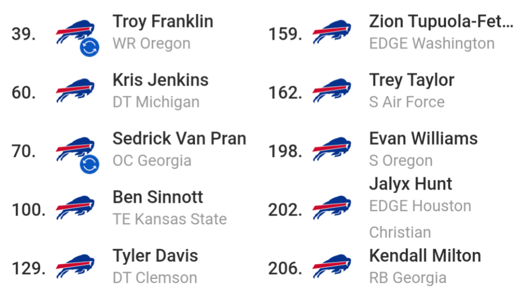
Task: Click EDGE Houston Christian school label
Action: 420,219
